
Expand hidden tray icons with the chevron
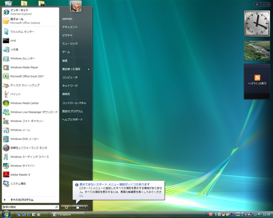pyautogui.click(x=246, y=215)
